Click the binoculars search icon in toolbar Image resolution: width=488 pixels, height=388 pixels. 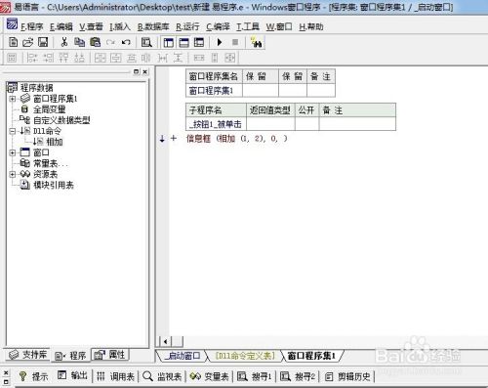256,42
